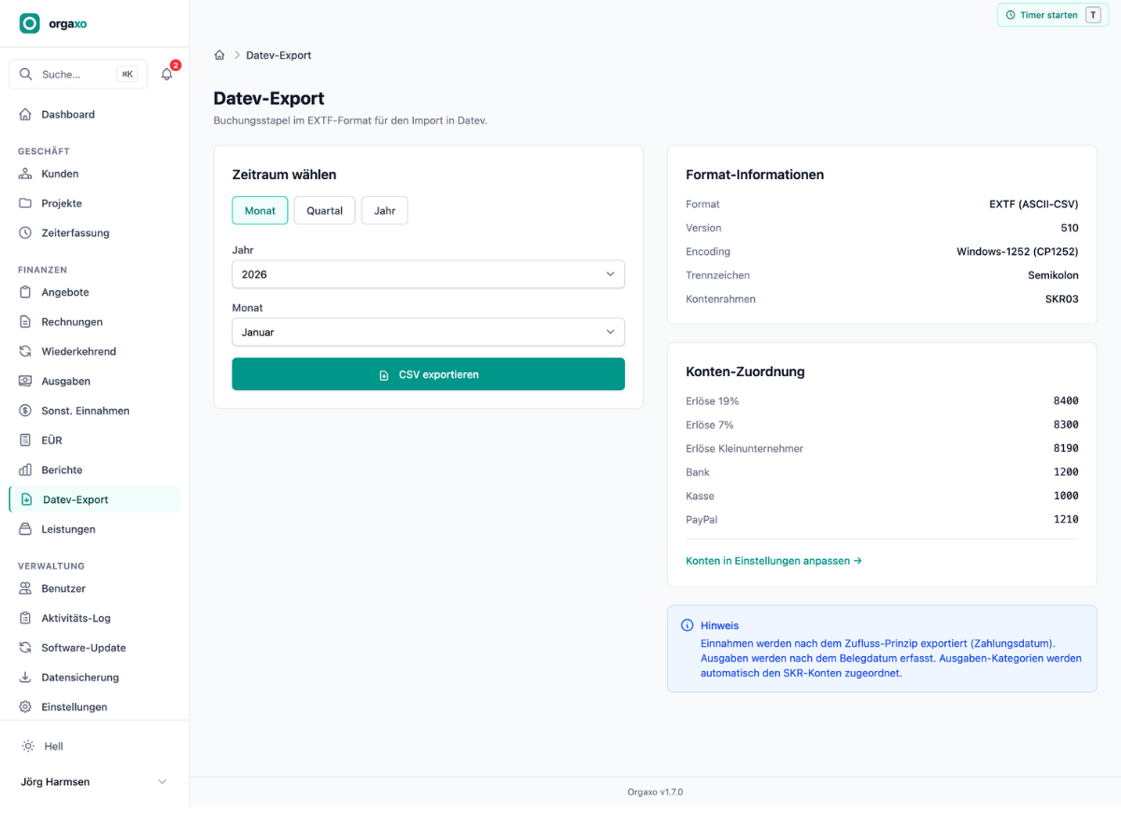Click the T shortcut key badge
This screenshot has width=1121, height=840.
(x=1093, y=15)
